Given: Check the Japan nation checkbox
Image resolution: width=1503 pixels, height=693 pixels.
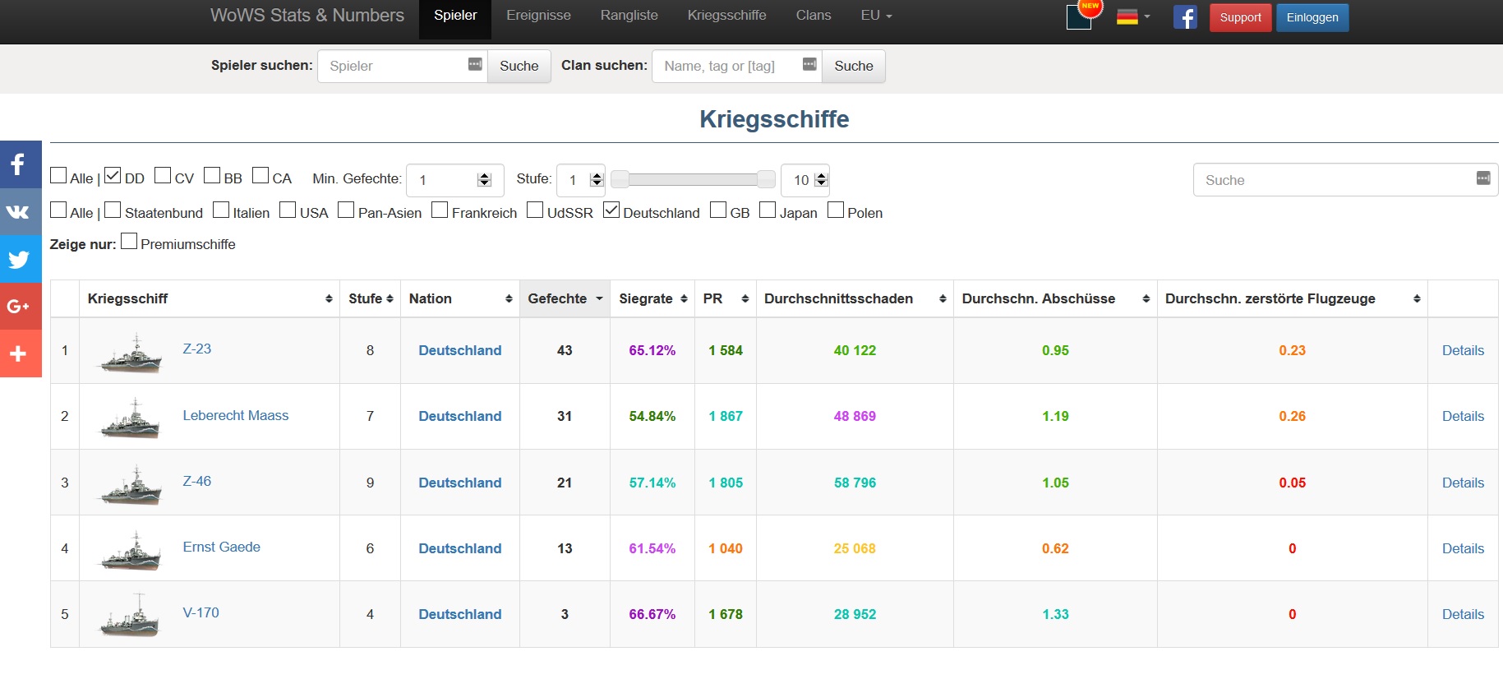Looking at the screenshot, I should pos(768,210).
